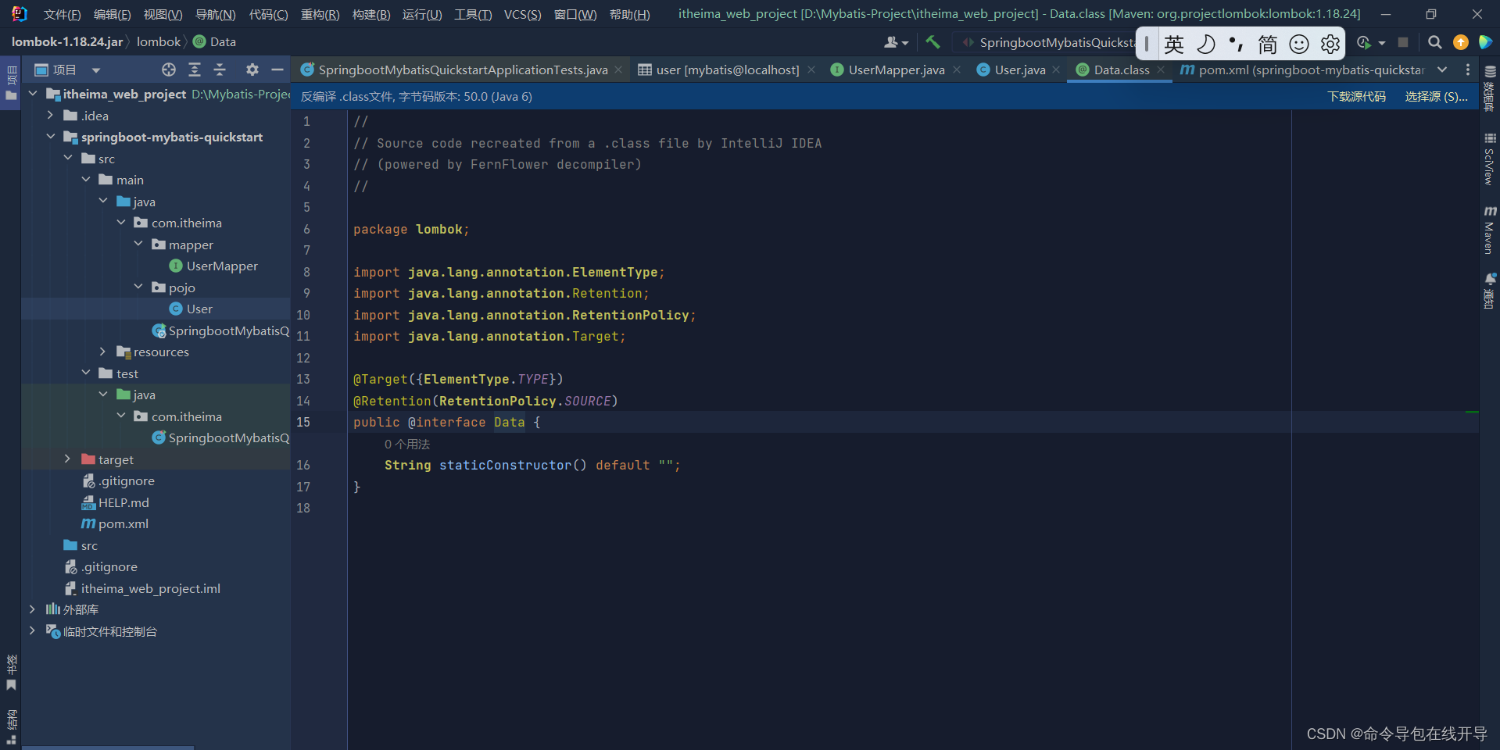Viewport: 1500px width, 750px height.
Task: Click the expand all icon in Project panel
Action: (x=195, y=70)
